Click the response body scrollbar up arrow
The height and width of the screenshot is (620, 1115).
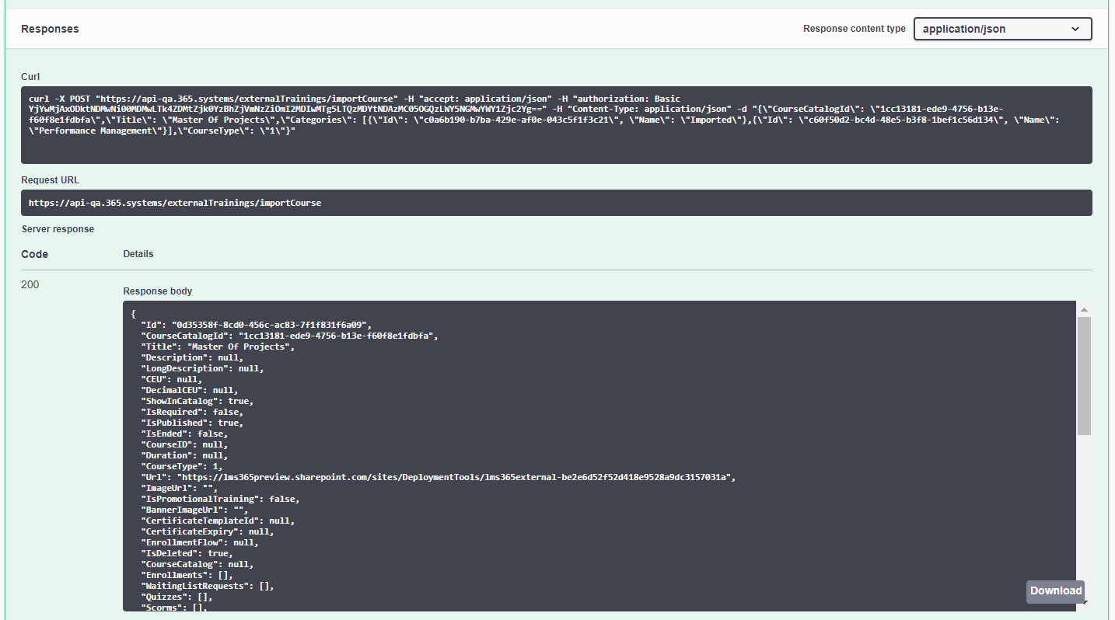click(x=1083, y=310)
